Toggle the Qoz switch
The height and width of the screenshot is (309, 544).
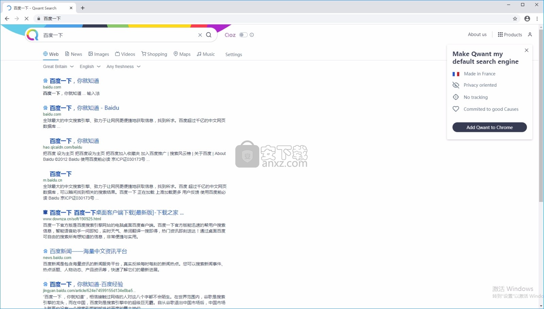(x=243, y=35)
